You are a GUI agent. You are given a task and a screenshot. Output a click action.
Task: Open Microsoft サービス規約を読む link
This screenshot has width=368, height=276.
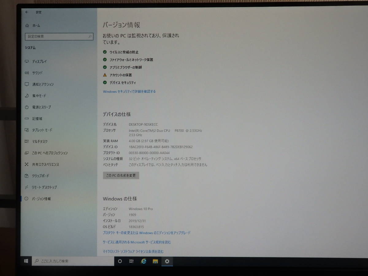pyautogui.click(x=137, y=242)
